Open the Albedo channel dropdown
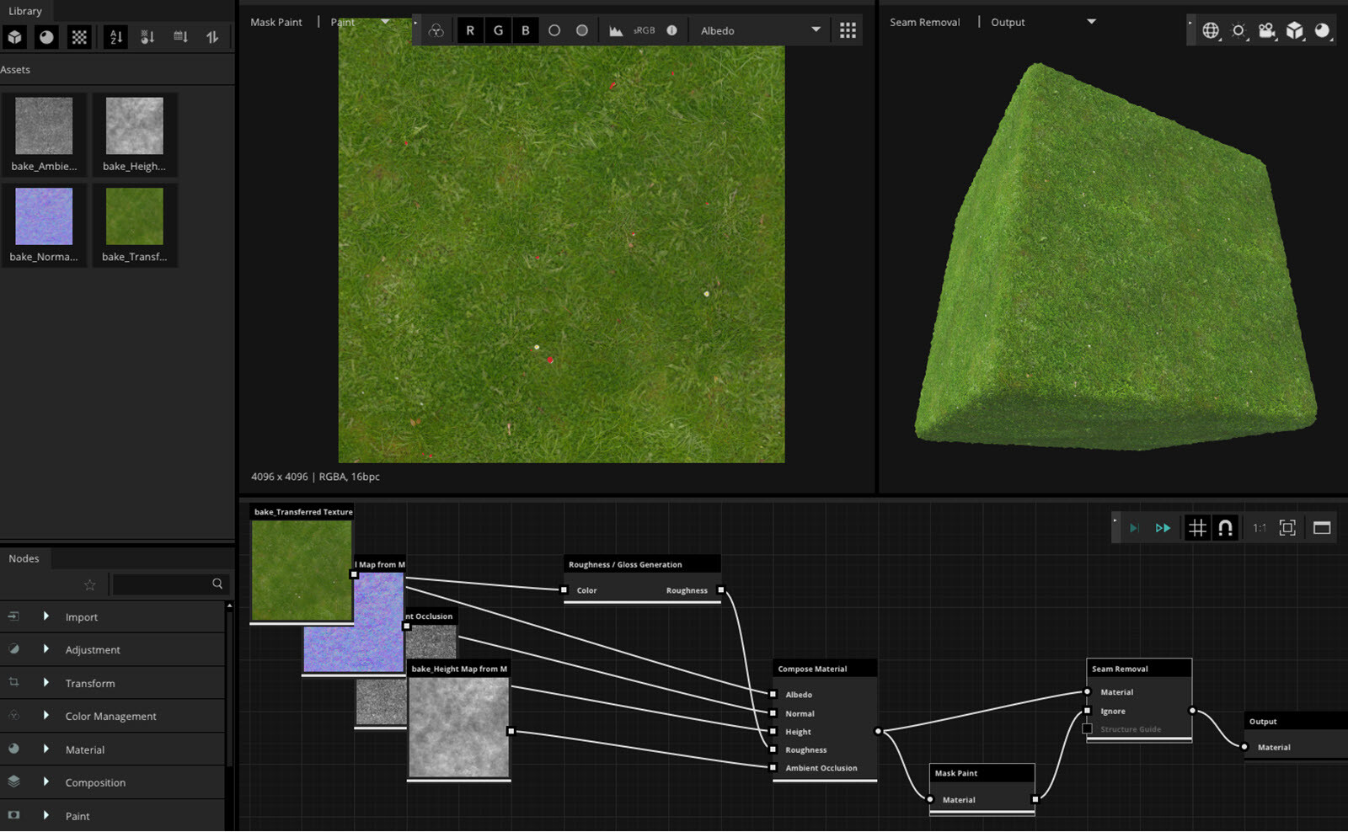The width and height of the screenshot is (1348, 832). (758, 29)
